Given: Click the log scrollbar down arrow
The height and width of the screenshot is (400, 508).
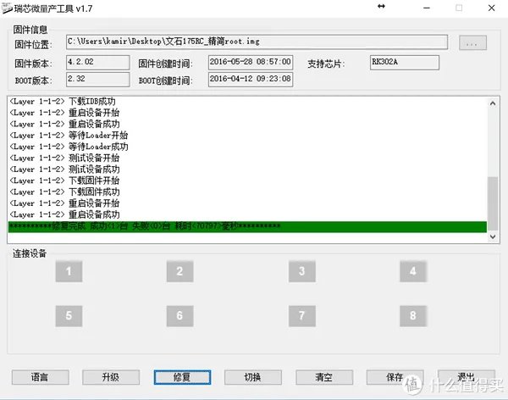Looking at the screenshot, I should pyautogui.click(x=493, y=236).
